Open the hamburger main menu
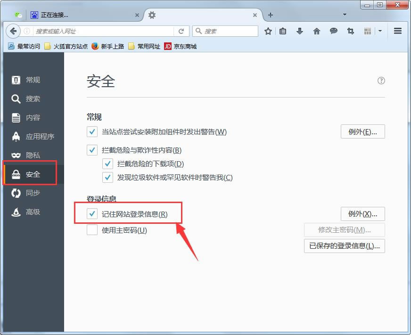Image resolution: width=411 pixels, height=335 pixels. (398, 31)
